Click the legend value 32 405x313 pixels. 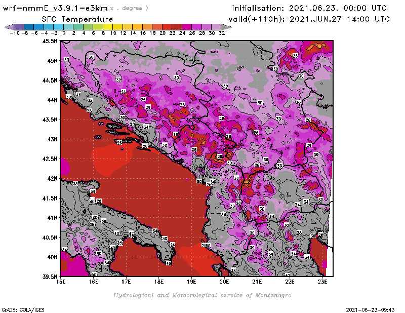(x=222, y=33)
